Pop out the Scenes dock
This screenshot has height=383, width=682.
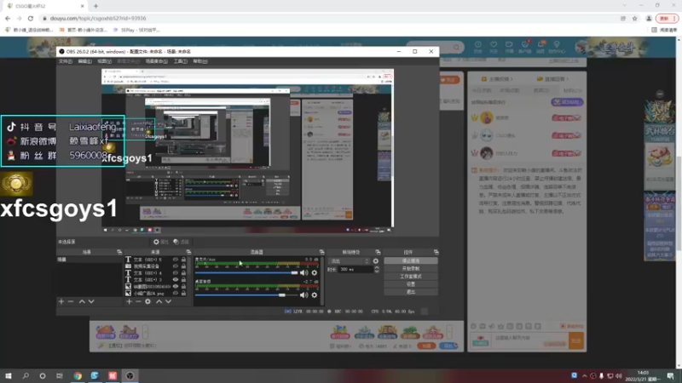pos(119,252)
